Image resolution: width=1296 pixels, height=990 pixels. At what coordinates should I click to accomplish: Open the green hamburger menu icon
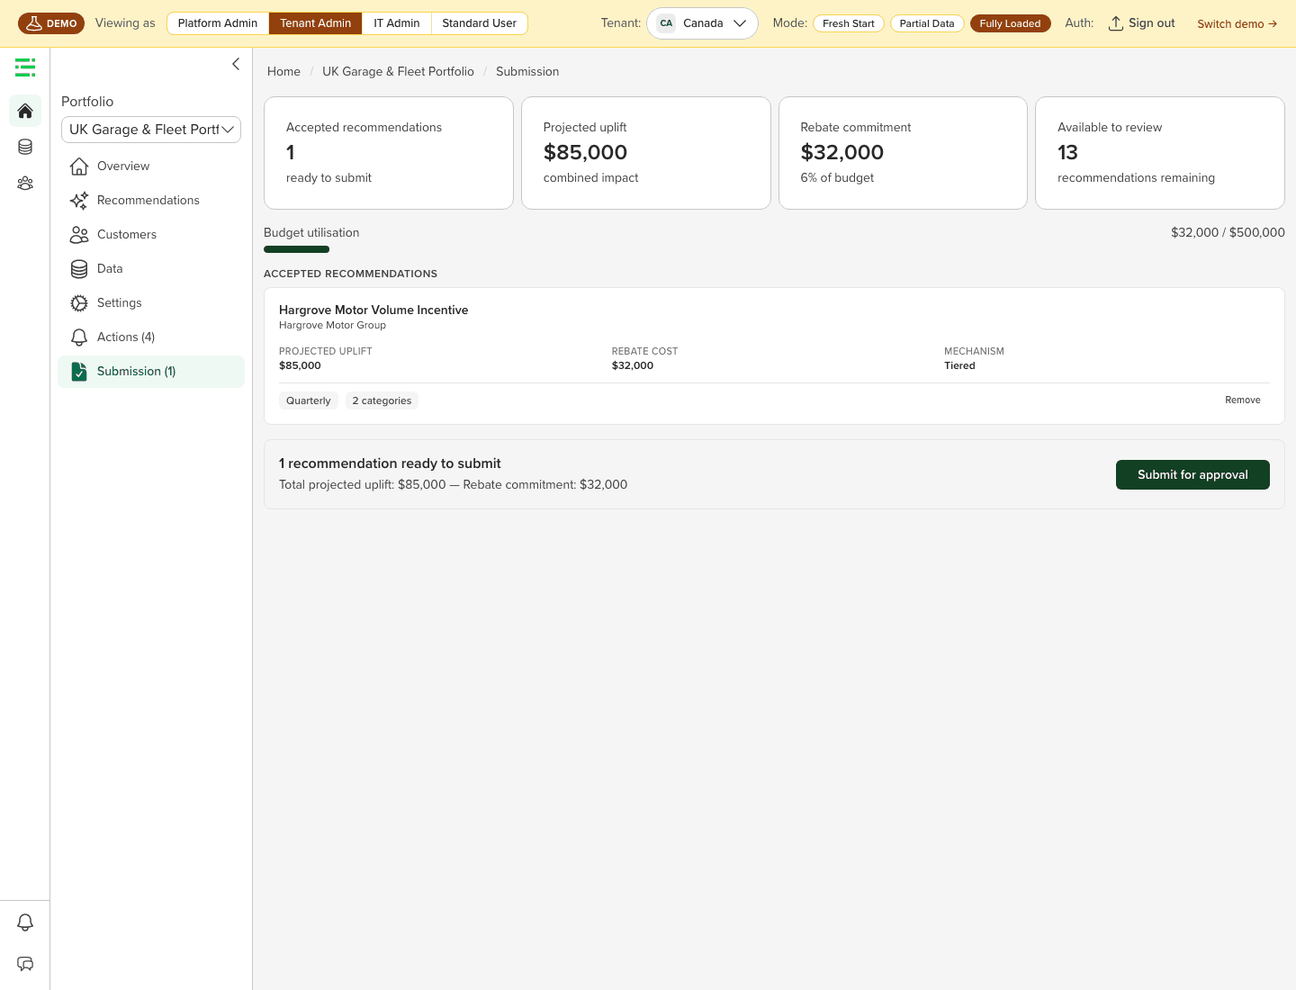(25, 67)
